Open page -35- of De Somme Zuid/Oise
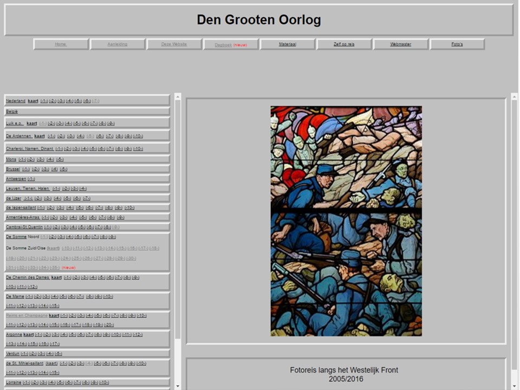This screenshot has height=390, width=520. 55,268
